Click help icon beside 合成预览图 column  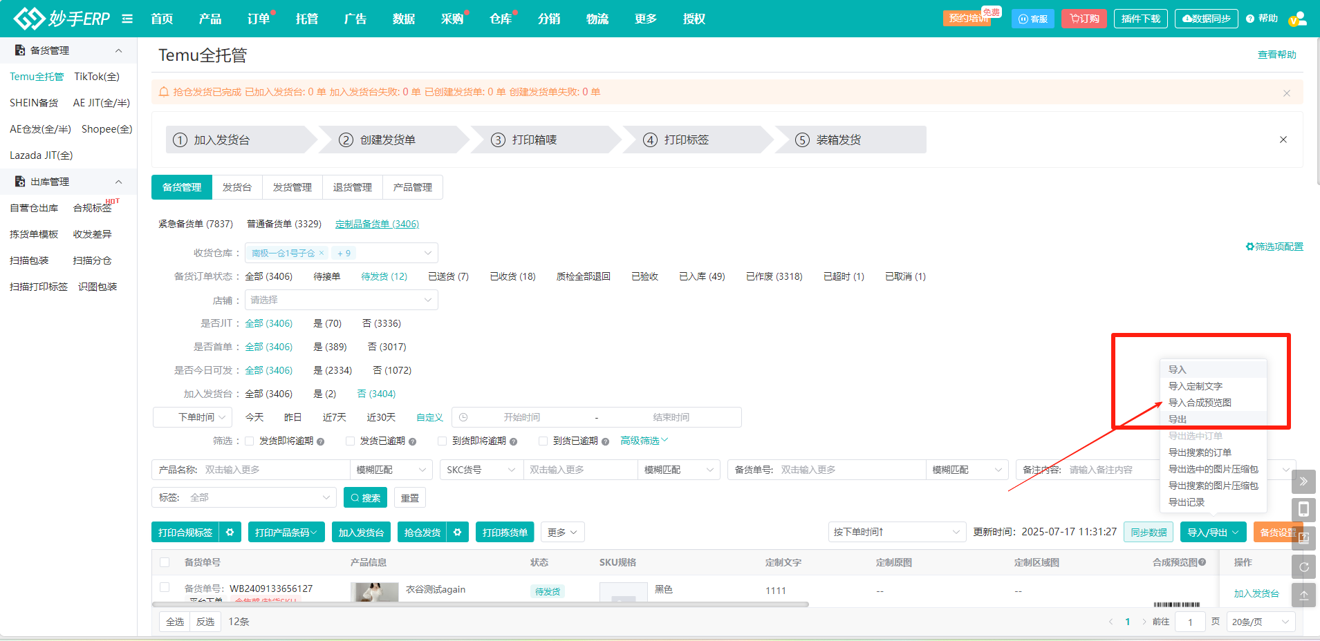click(x=1202, y=562)
